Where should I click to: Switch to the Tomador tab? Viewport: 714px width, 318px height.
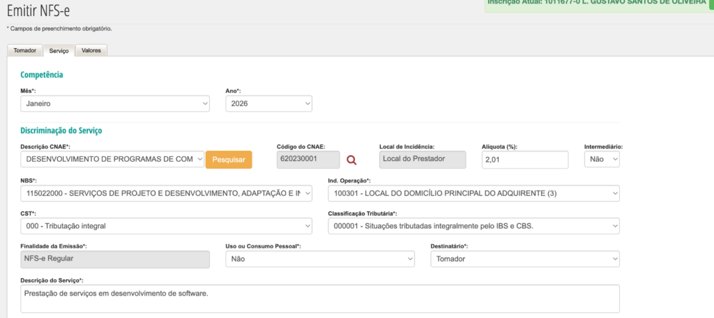tap(24, 51)
